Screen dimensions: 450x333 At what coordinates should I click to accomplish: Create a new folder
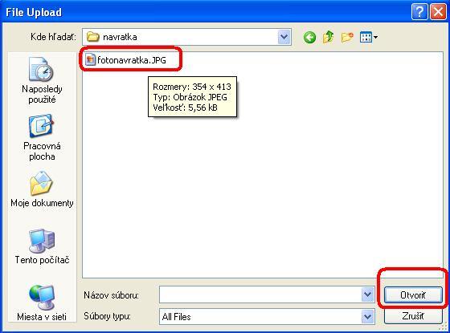point(347,37)
